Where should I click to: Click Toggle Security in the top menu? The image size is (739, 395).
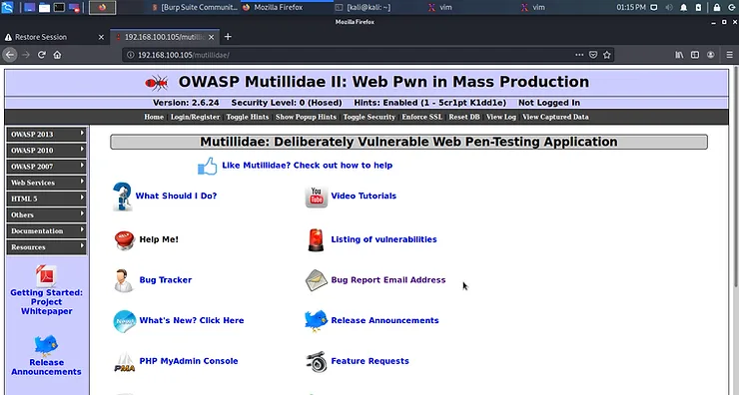coord(369,117)
